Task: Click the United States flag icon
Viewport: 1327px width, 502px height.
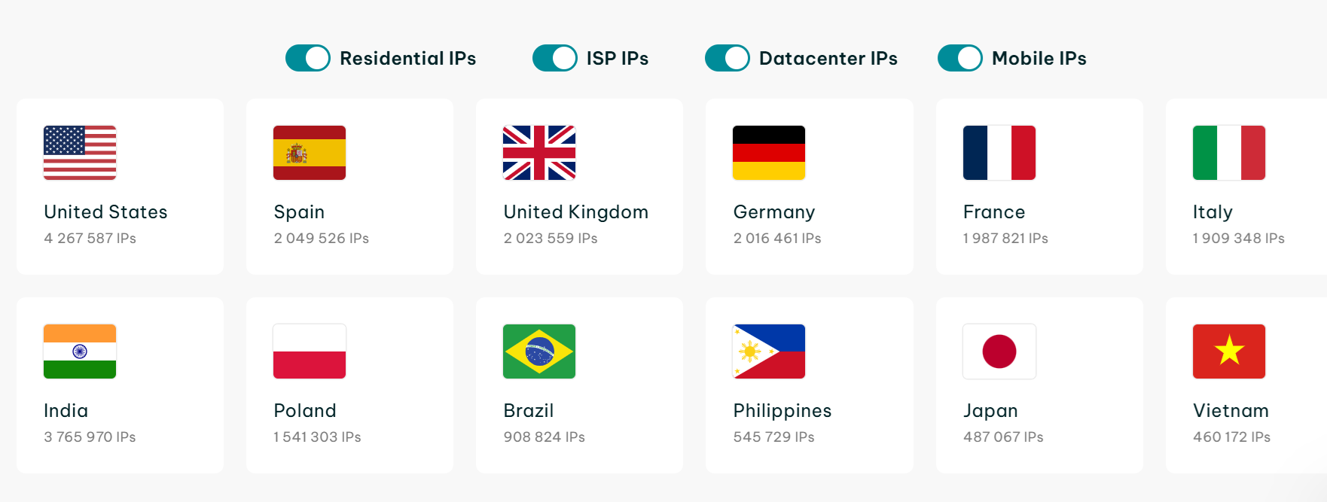Action: coord(79,153)
